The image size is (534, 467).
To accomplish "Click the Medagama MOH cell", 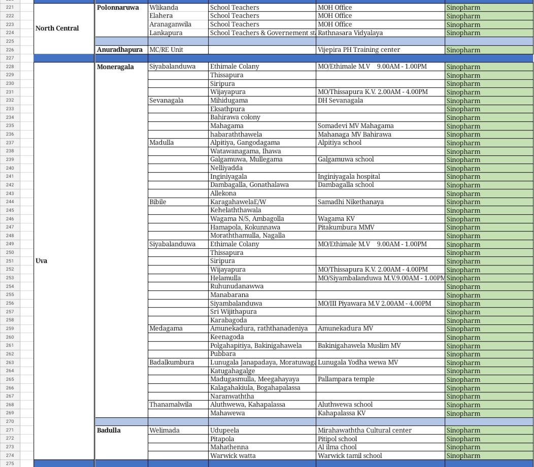I will 178,328.
